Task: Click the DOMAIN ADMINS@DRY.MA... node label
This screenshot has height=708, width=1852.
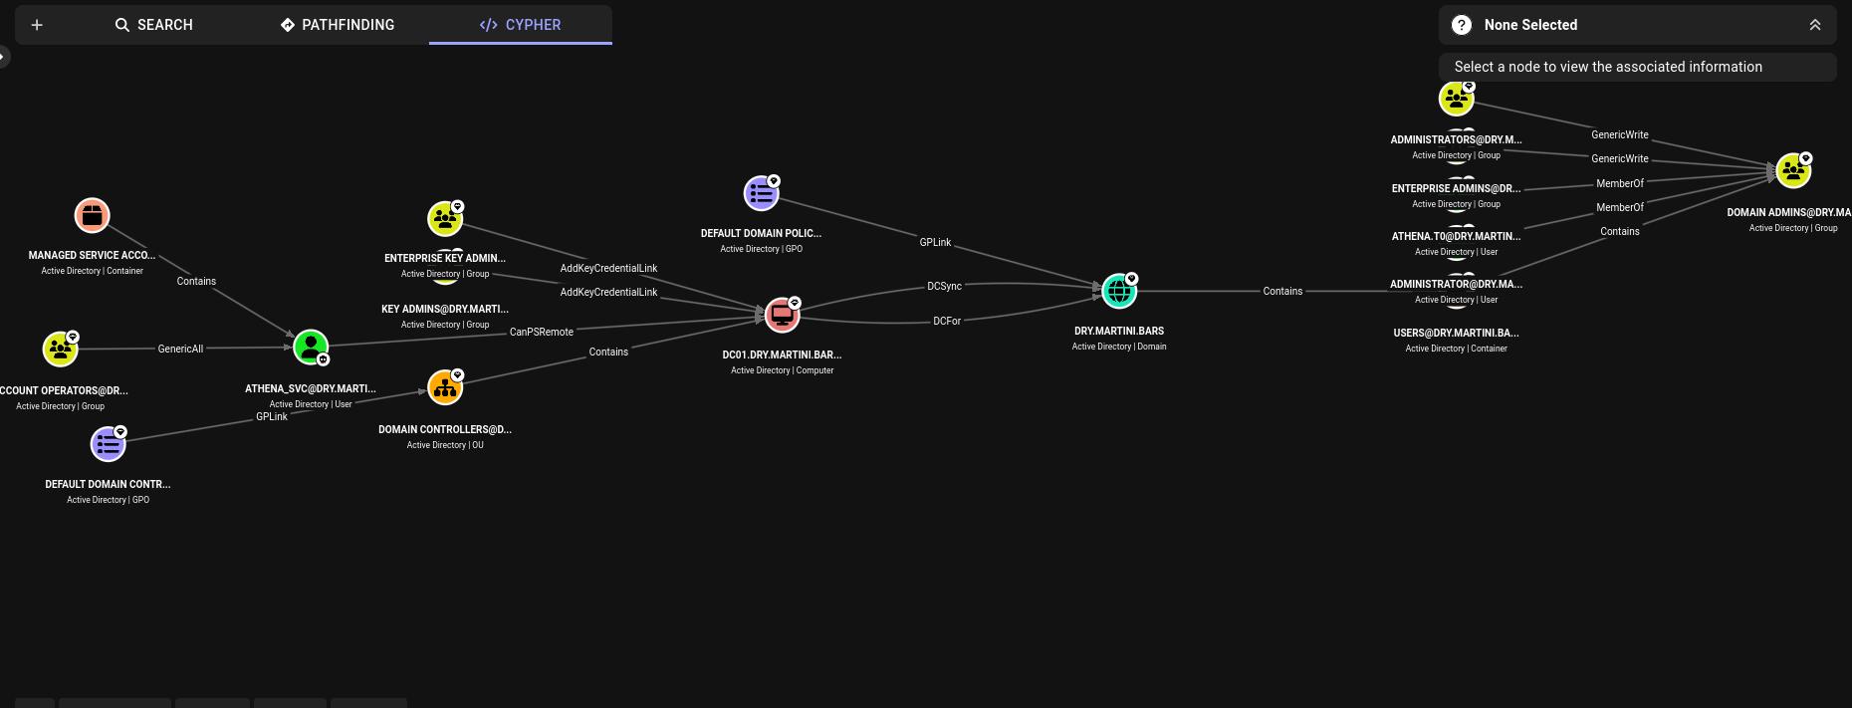Action: pyautogui.click(x=1788, y=212)
